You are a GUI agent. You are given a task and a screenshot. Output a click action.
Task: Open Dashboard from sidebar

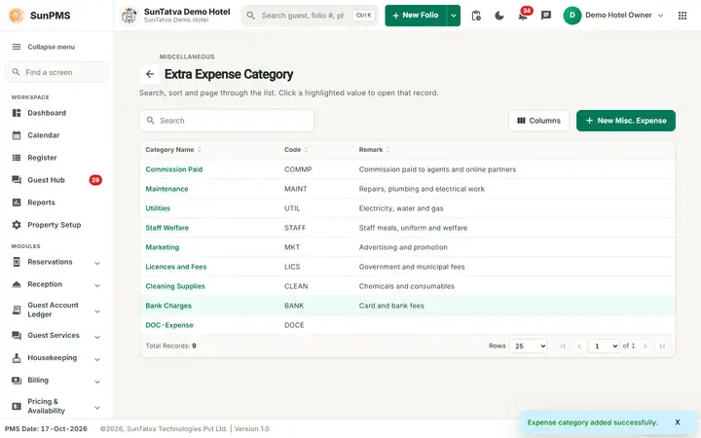[47, 113]
